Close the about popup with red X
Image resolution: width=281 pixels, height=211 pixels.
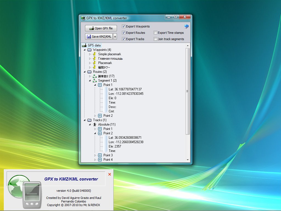pyautogui.click(x=109, y=174)
